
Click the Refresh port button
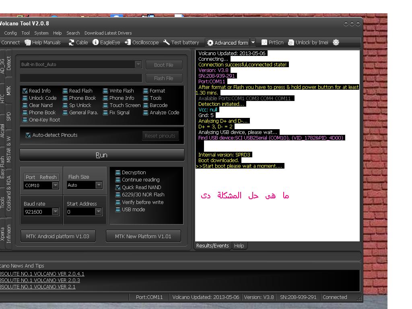(x=48, y=177)
